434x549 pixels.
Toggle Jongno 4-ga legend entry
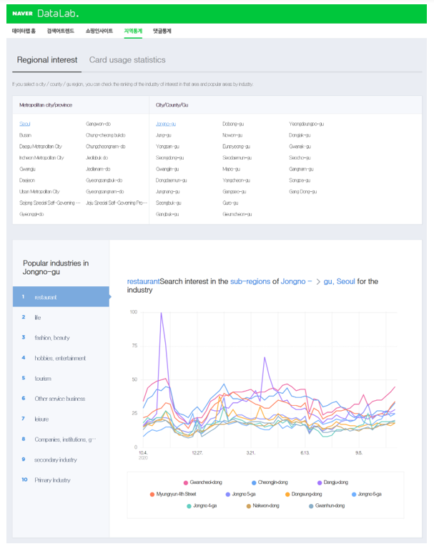click(x=202, y=506)
